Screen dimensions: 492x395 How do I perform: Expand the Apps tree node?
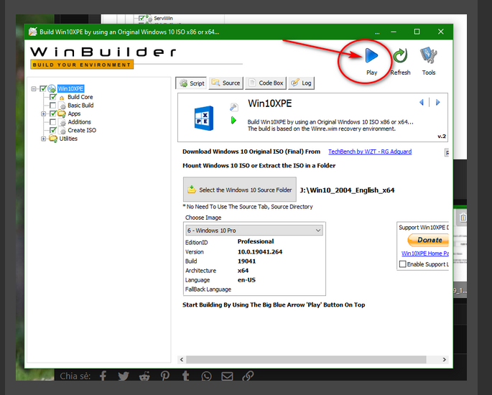(x=44, y=113)
